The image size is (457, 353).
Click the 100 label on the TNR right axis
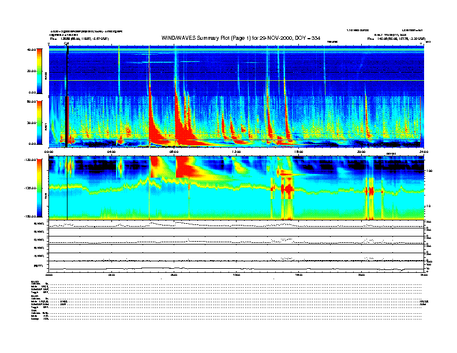coord(429,171)
